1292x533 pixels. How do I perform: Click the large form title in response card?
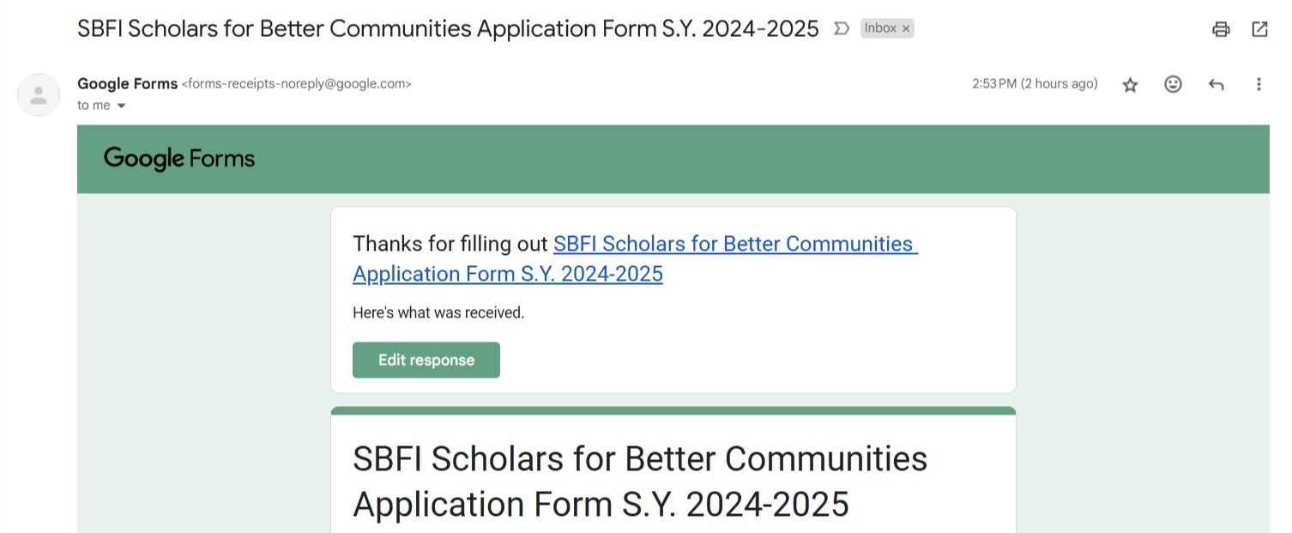coord(639,481)
